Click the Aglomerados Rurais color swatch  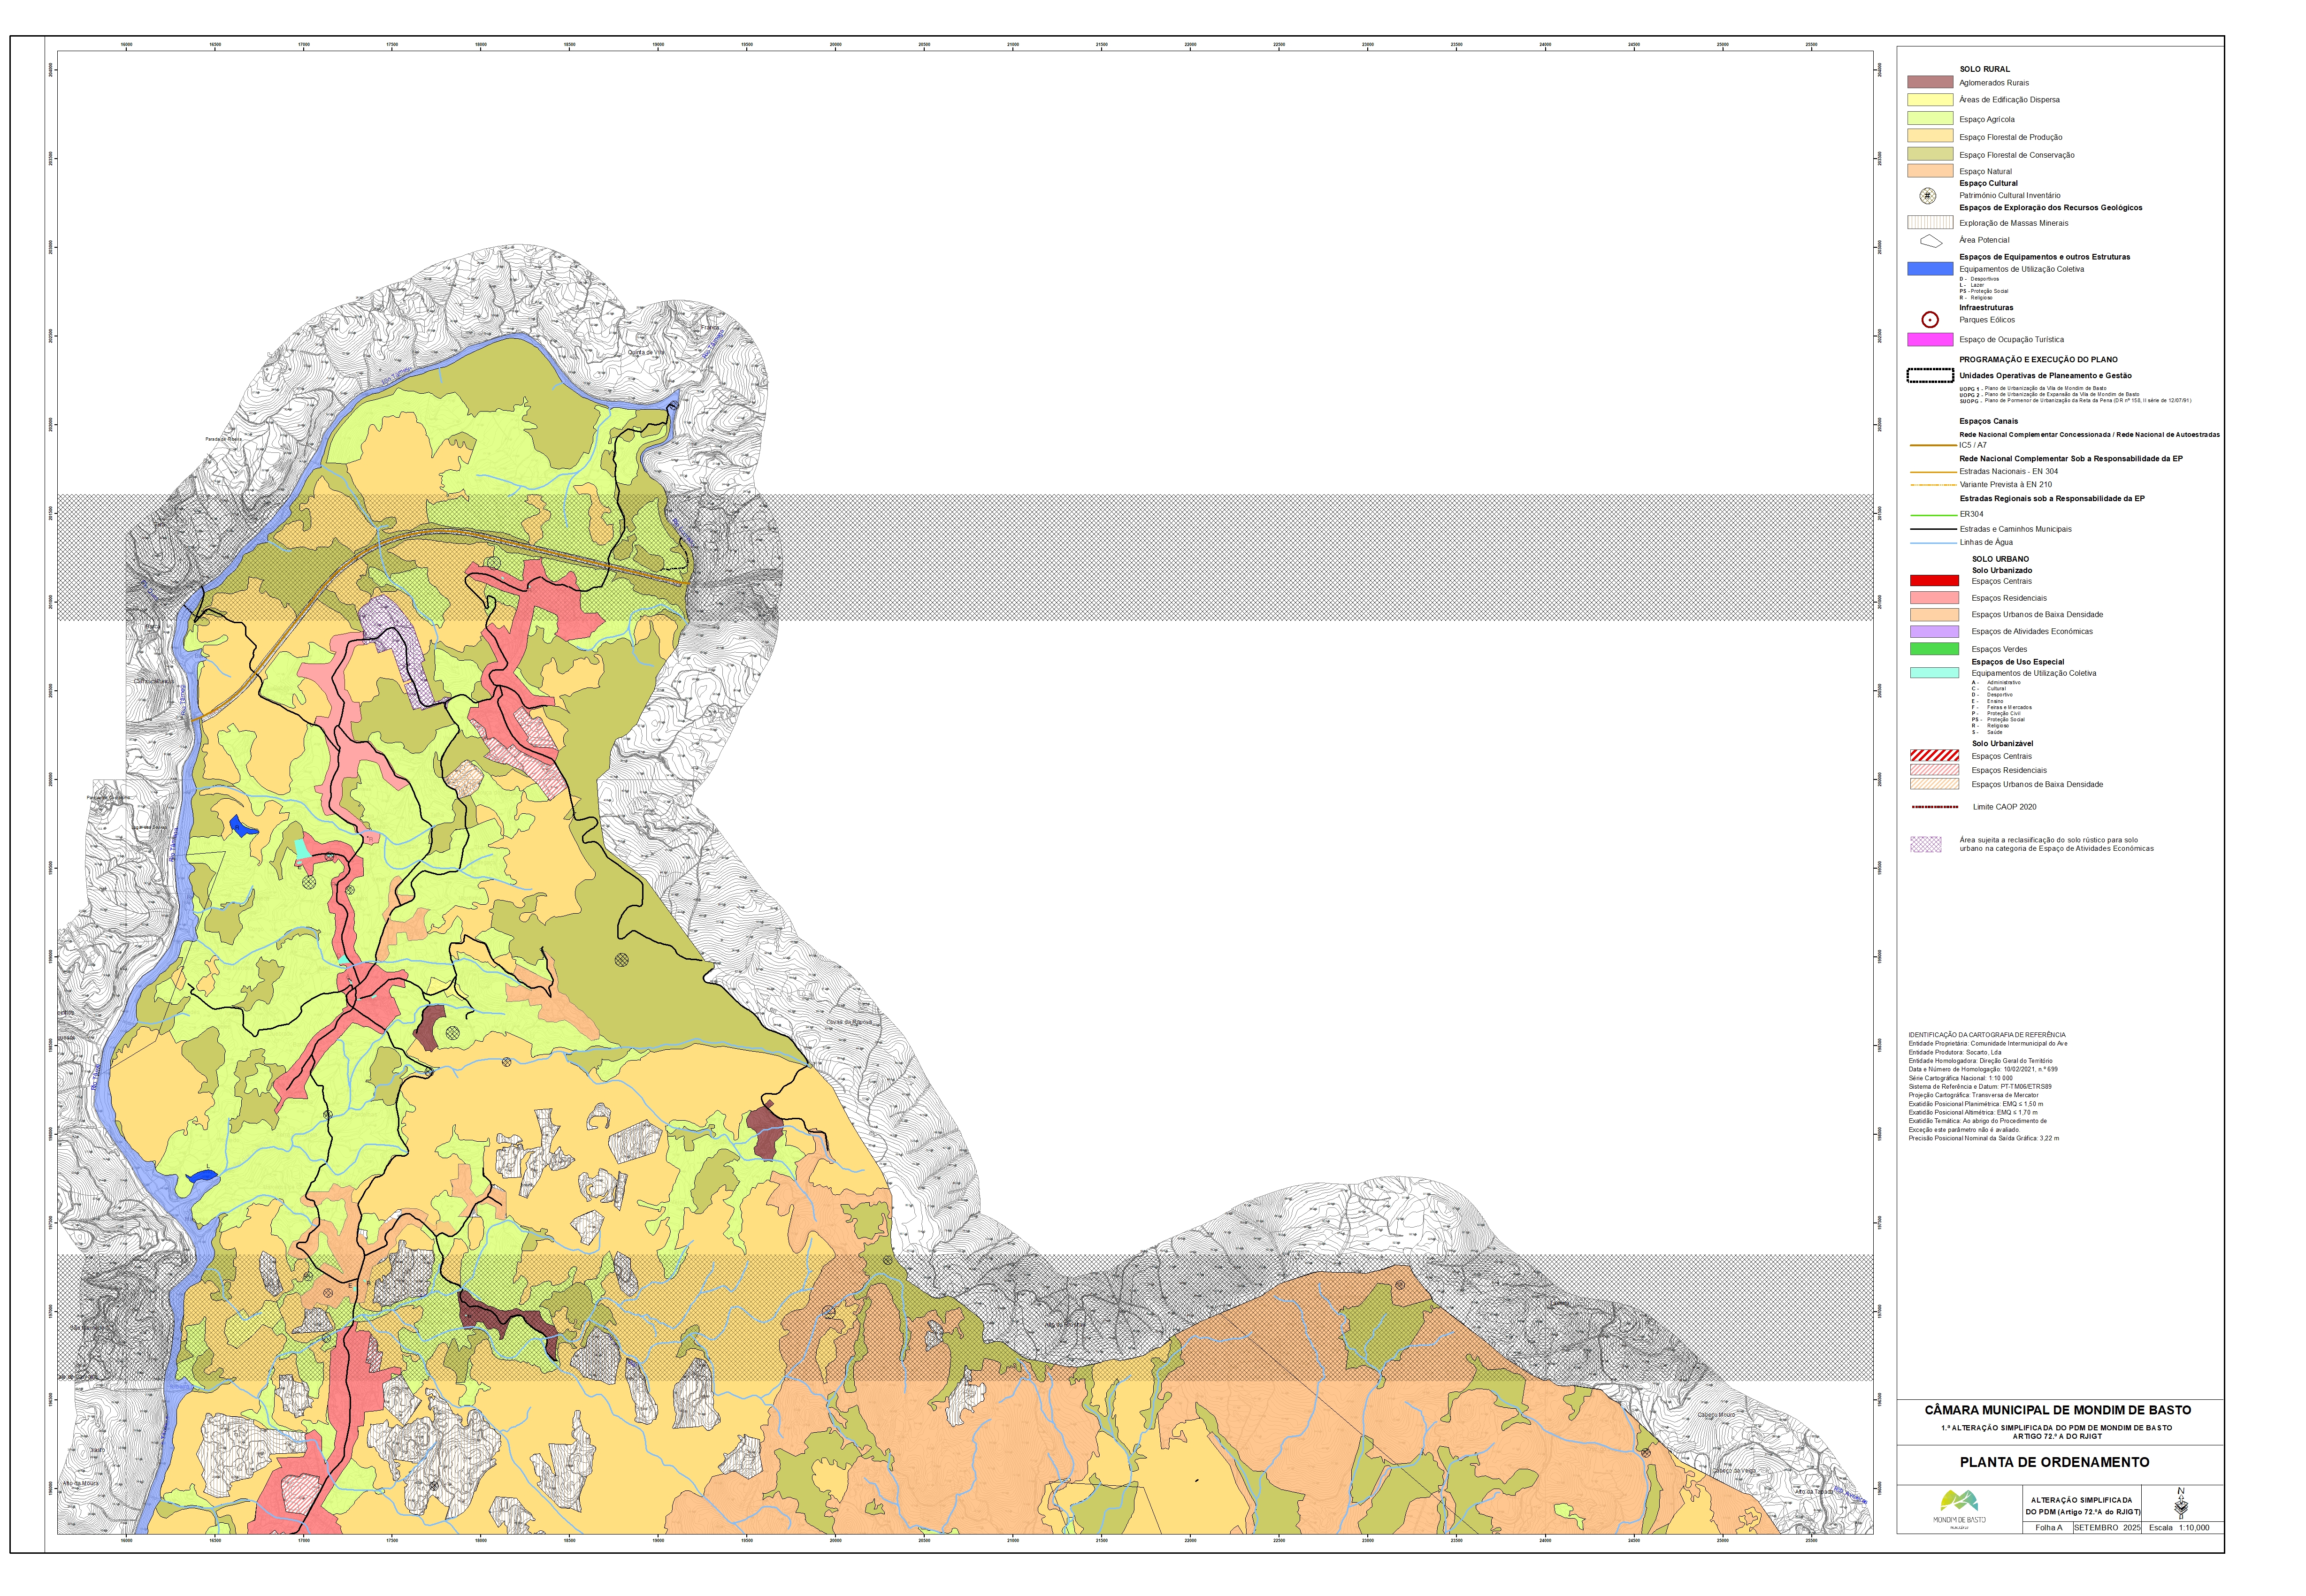click(x=1930, y=82)
